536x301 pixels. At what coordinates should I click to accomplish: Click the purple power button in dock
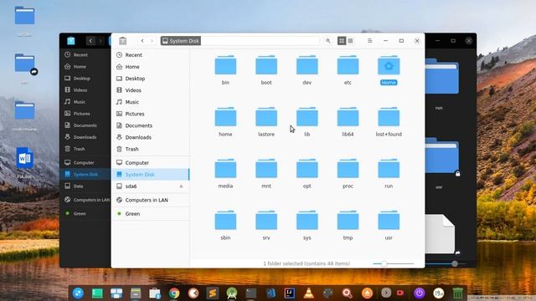click(420, 293)
